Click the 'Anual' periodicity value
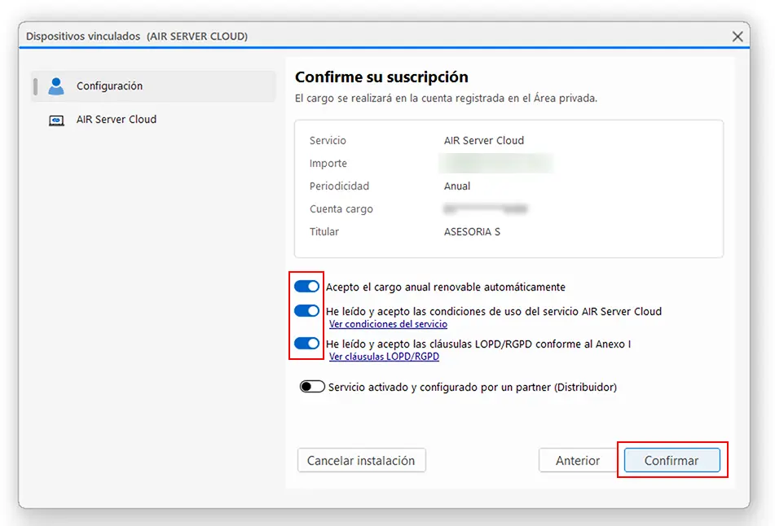 [457, 186]
